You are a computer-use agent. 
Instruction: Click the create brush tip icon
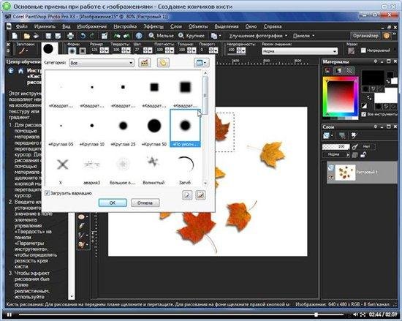tap(187, 195)
